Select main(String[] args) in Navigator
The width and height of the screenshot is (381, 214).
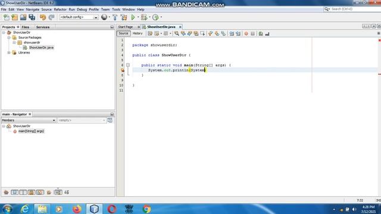[31, 131]
